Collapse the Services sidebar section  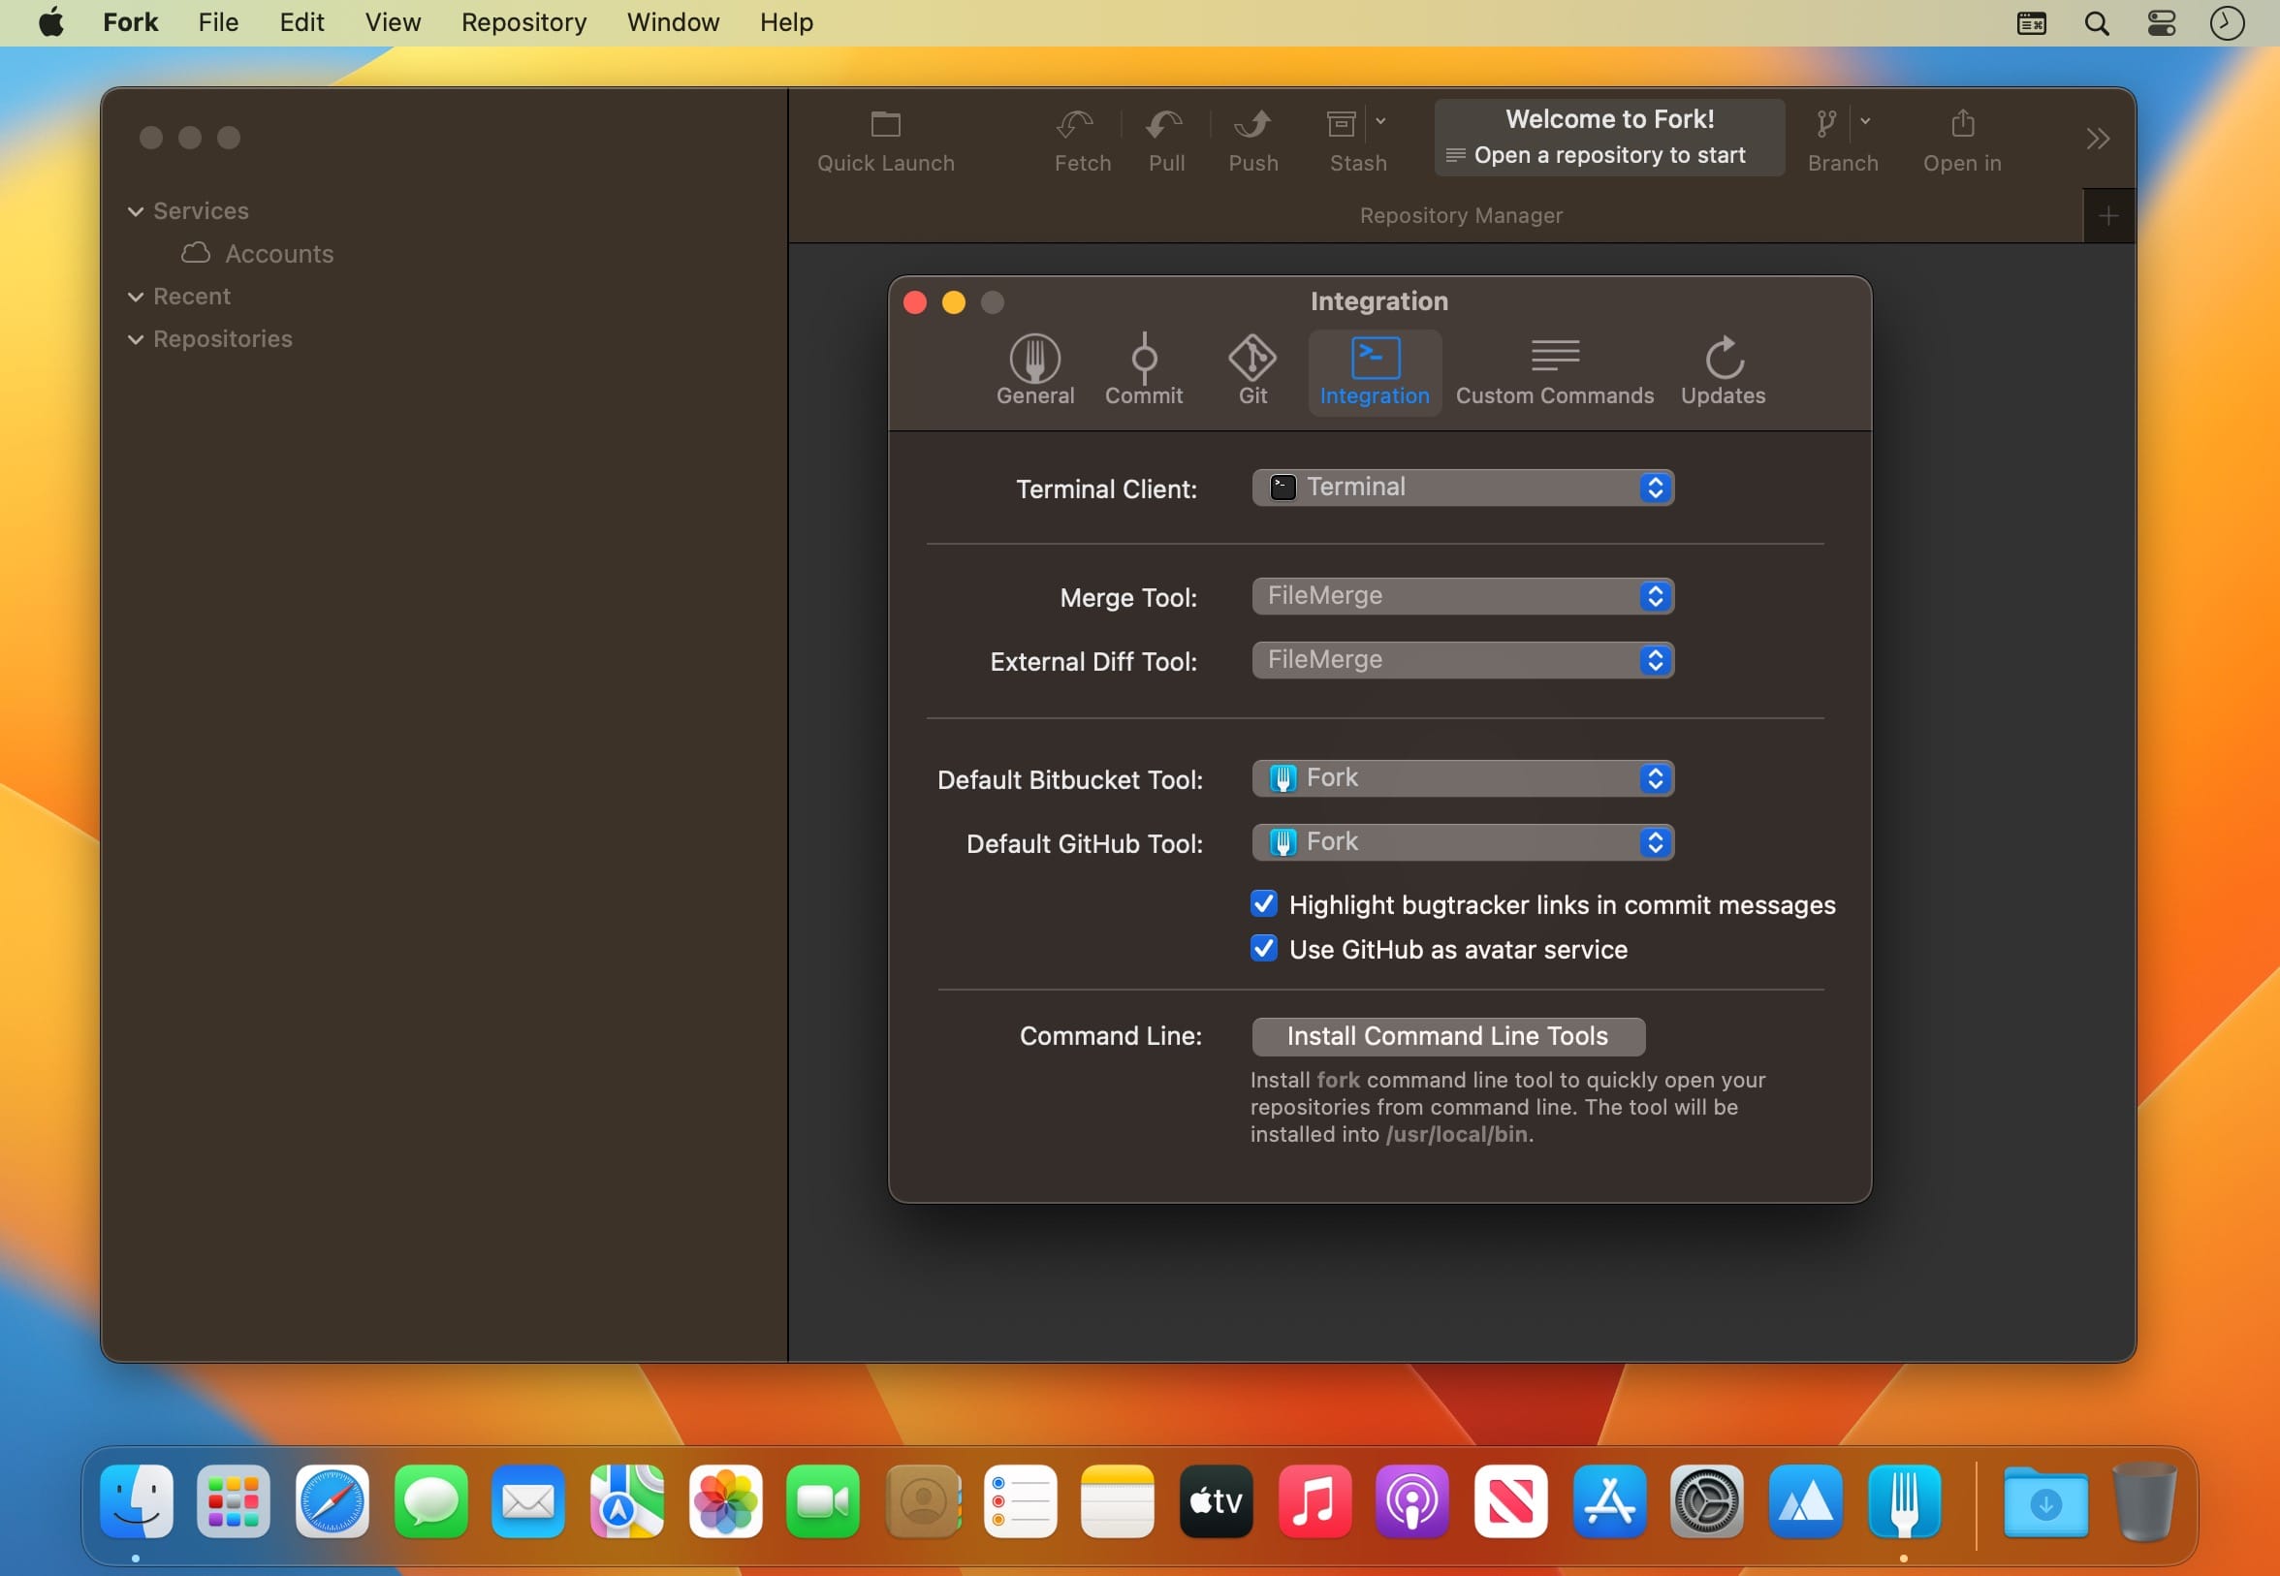click(x=136, y=211)
